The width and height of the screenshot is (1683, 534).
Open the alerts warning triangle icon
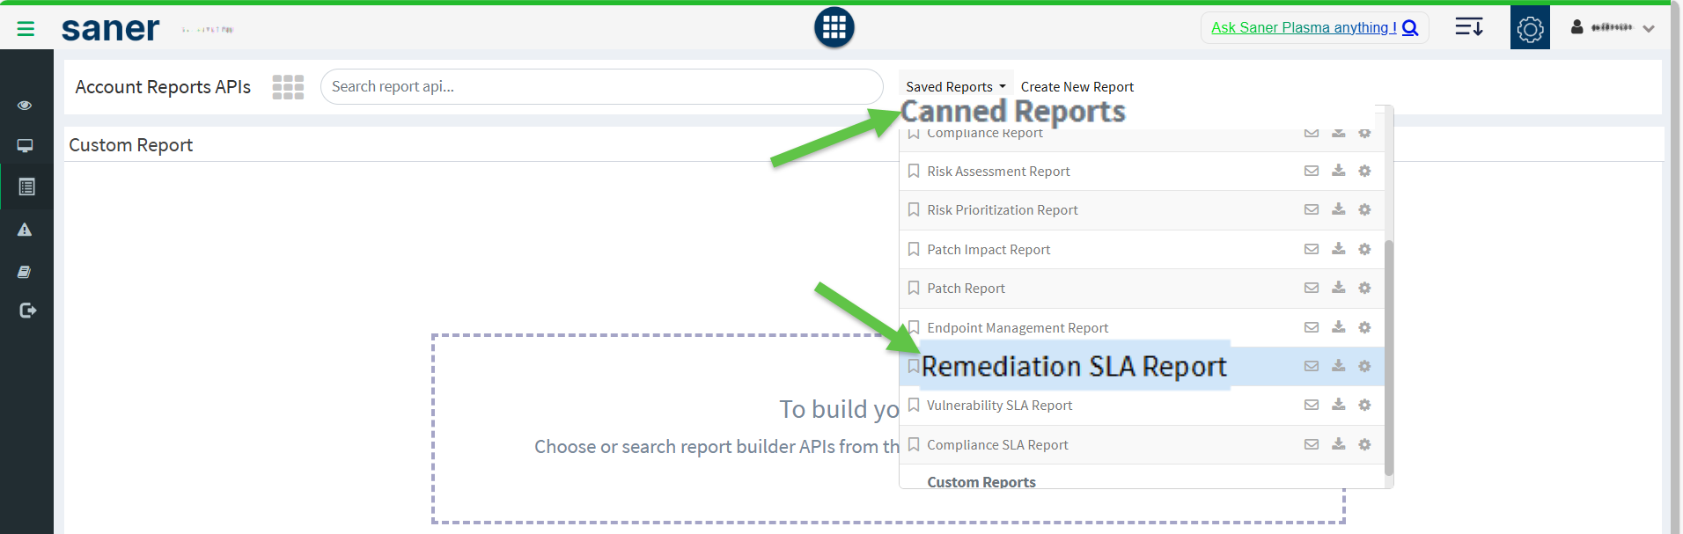25,230
